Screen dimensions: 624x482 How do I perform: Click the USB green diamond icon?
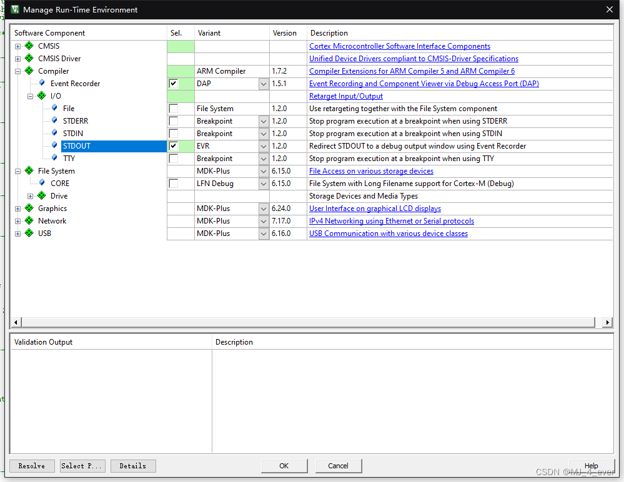(29, 233)
